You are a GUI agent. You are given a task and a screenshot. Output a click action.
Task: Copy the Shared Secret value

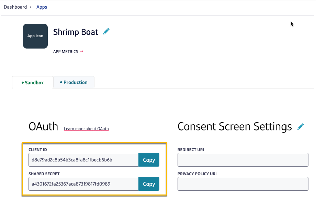149,184
